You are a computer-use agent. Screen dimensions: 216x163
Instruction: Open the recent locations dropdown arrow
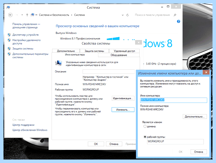(22, 15)
